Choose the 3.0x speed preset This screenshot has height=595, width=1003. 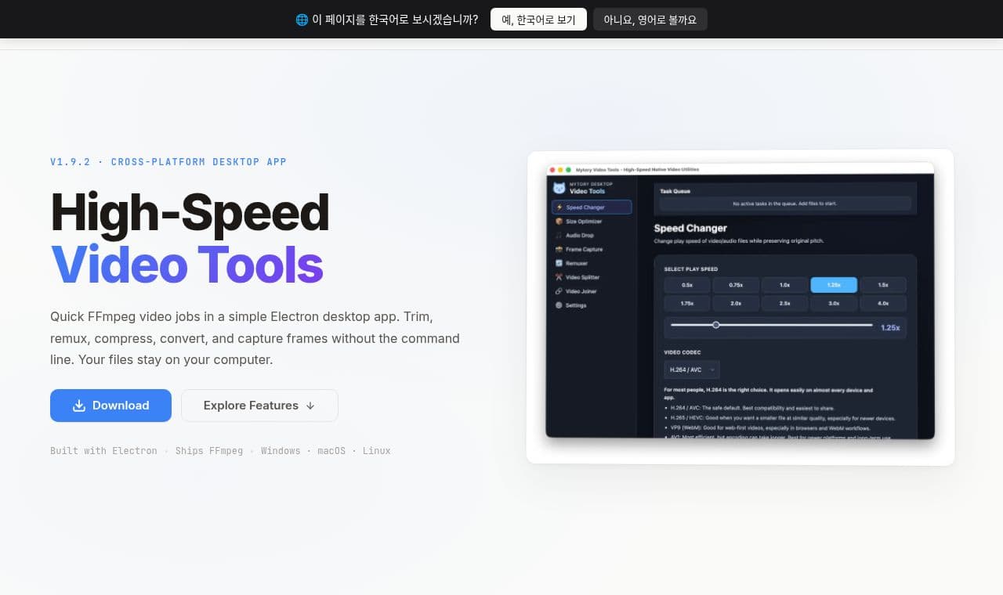[834, 303]
